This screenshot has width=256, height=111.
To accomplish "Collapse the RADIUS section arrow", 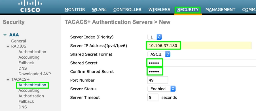I will tap(8, 47).
